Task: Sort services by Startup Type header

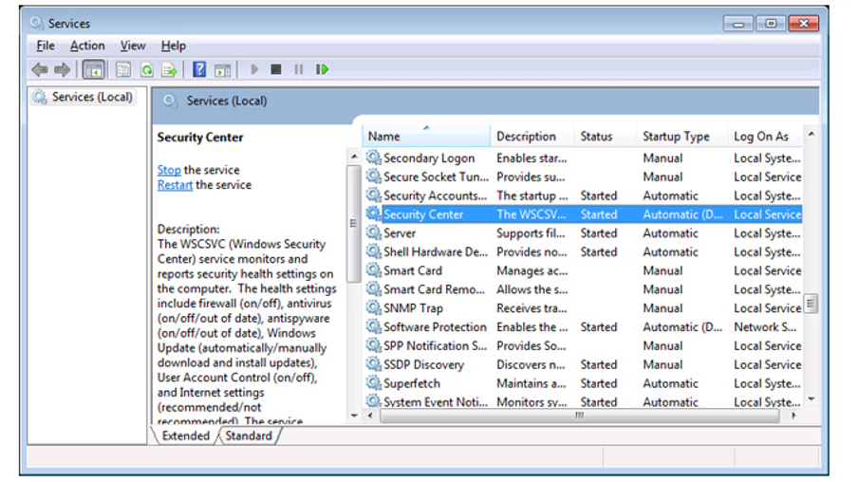Action: pyautogui.click(x=675, y=137)
